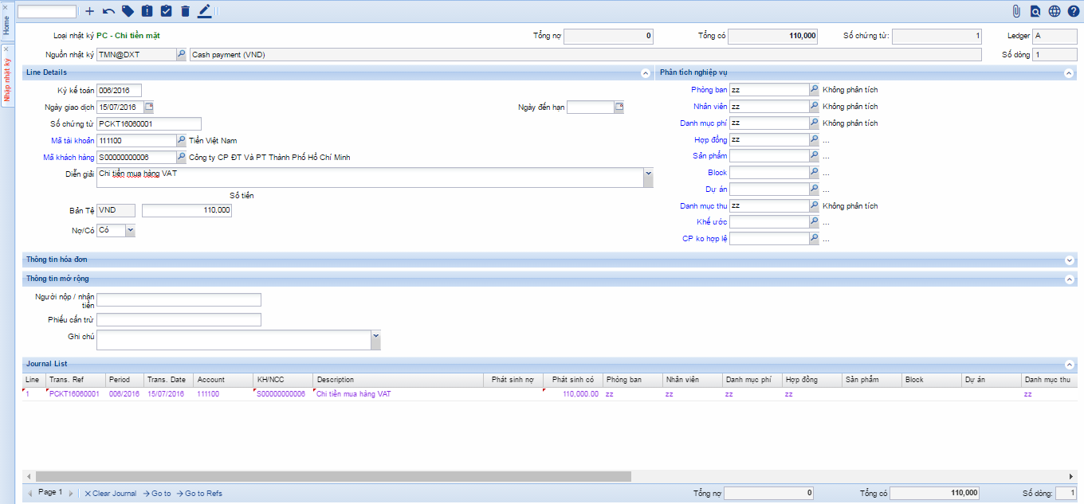This screenshot has width=1084, height=504.
Task: Click the plus icon to add a new line
Action: click(x=89, y=11)
